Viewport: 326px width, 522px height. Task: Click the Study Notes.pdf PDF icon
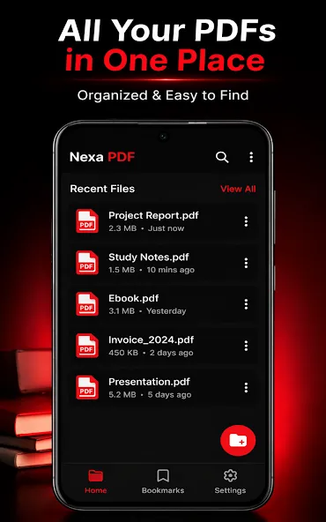click(x=87, y=263)
